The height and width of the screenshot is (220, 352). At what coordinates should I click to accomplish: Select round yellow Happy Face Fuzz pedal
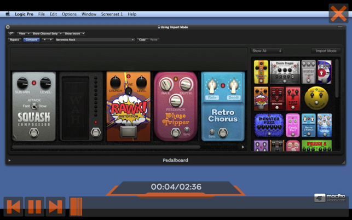(316, 98)
